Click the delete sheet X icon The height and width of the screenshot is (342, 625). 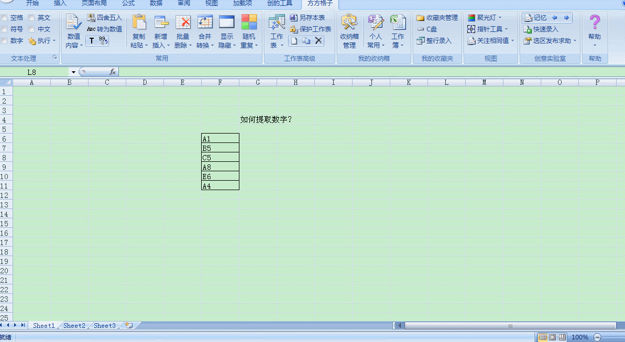319,41
